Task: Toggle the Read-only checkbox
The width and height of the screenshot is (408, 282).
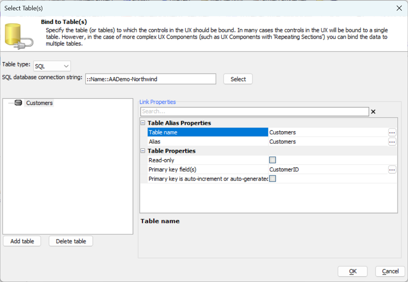Action: point(272,160)
